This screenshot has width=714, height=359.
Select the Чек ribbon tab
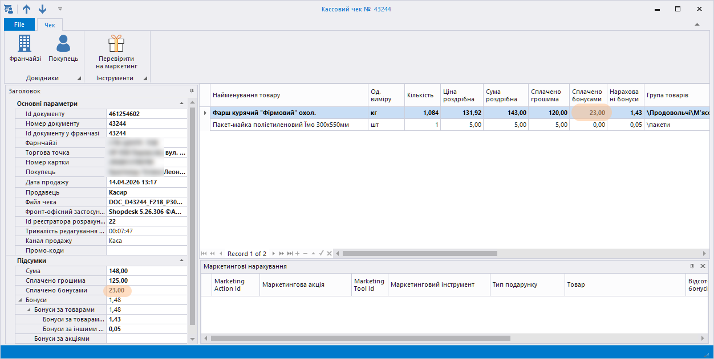(x=50, y=24)
